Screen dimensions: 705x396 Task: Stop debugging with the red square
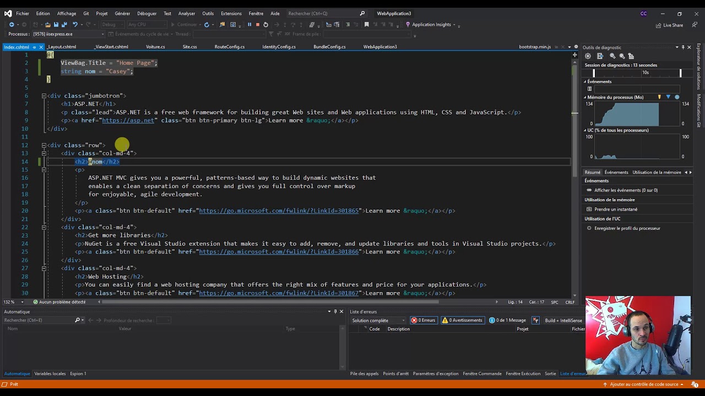[257, 24]
